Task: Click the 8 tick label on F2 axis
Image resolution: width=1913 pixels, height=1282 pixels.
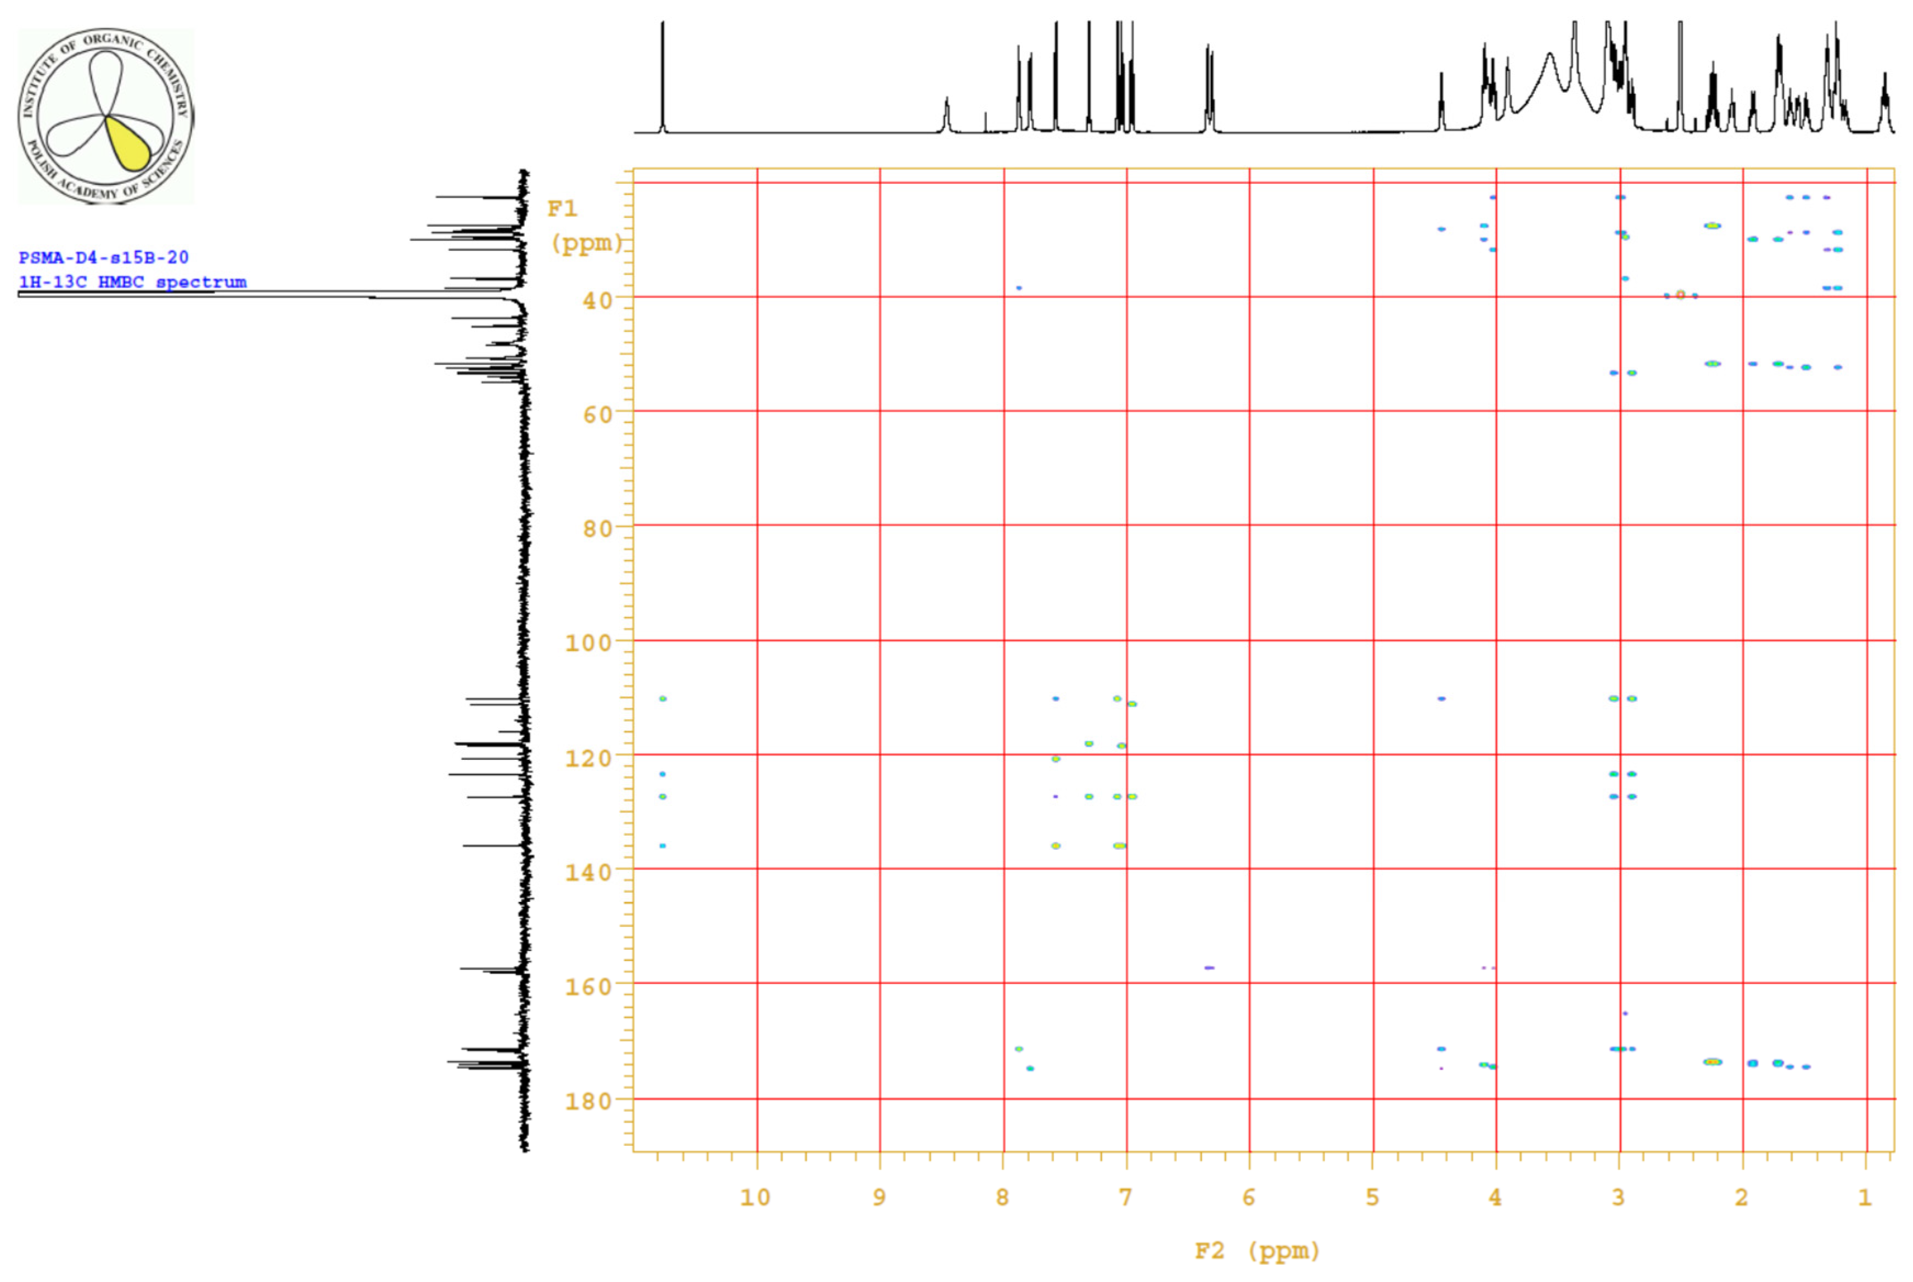Action: (1002, 1198)
